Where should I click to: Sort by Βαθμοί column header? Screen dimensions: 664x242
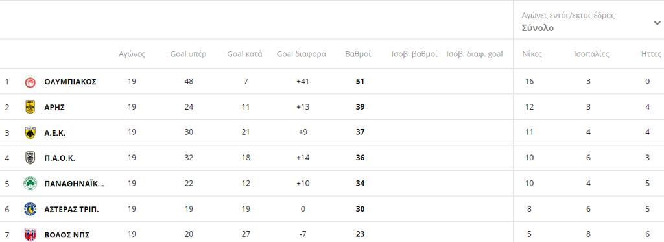pos(358,54)
